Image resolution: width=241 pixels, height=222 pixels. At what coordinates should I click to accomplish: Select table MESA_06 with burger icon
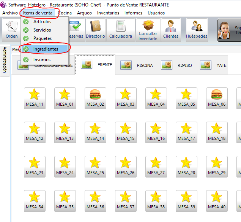coord(217,98)
